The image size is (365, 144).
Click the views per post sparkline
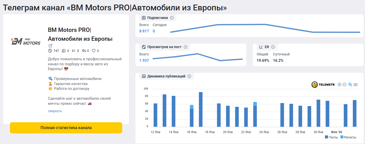[x=197, y=57]
